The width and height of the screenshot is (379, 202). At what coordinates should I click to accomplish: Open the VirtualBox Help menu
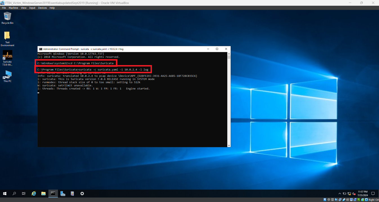tap(52, 8)
